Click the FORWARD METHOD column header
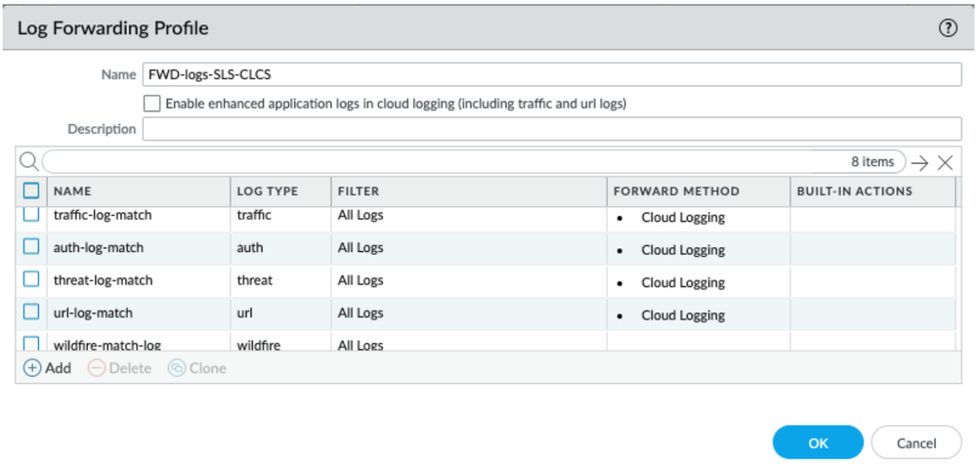This screenshot has width=976, height=466. tap(676, 191)
